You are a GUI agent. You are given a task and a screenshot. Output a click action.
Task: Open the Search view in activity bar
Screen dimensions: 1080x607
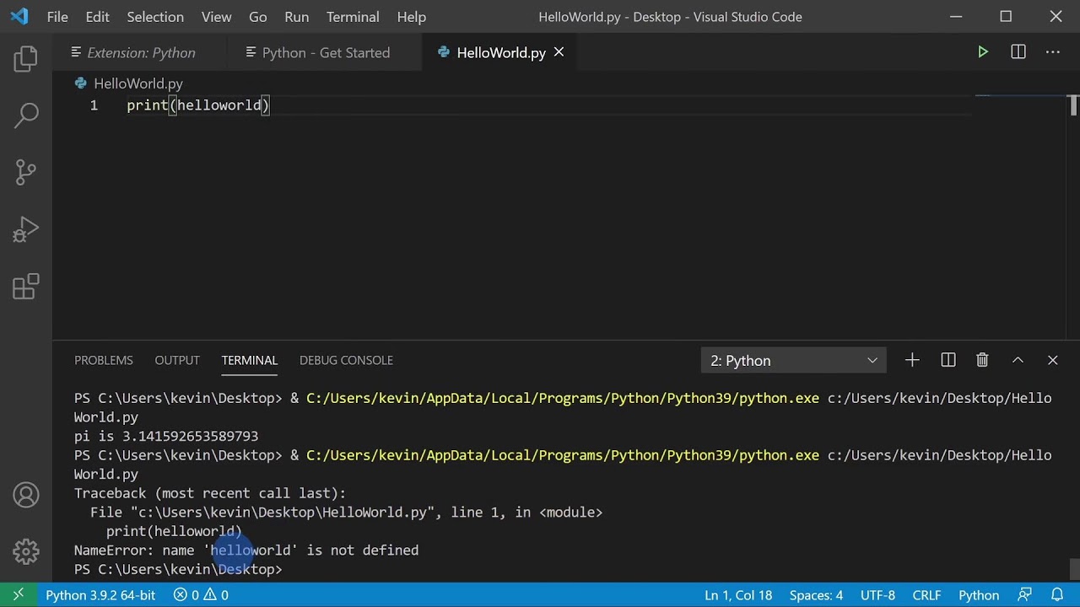tap(26, 115)
